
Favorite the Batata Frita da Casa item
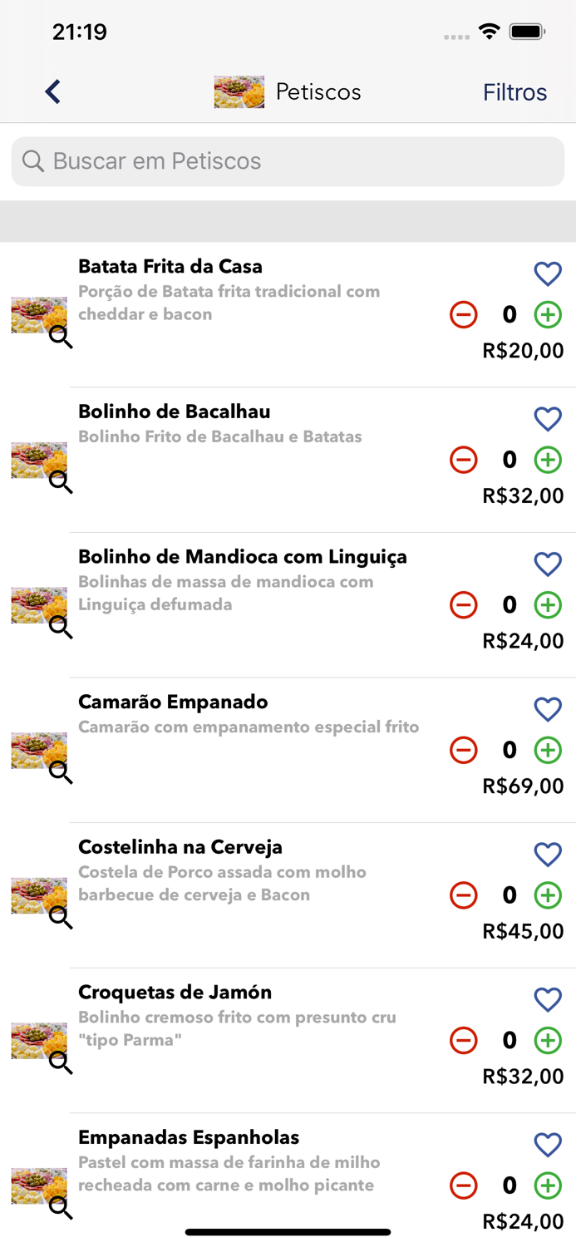[548, 274]
